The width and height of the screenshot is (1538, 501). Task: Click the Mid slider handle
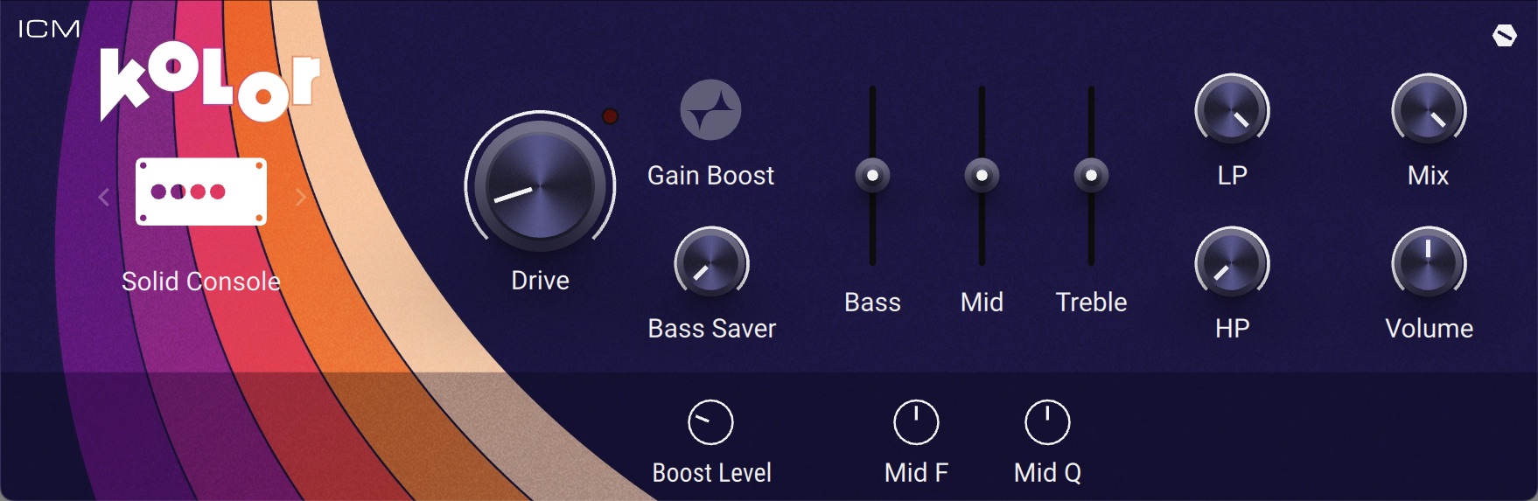(982, 176)
